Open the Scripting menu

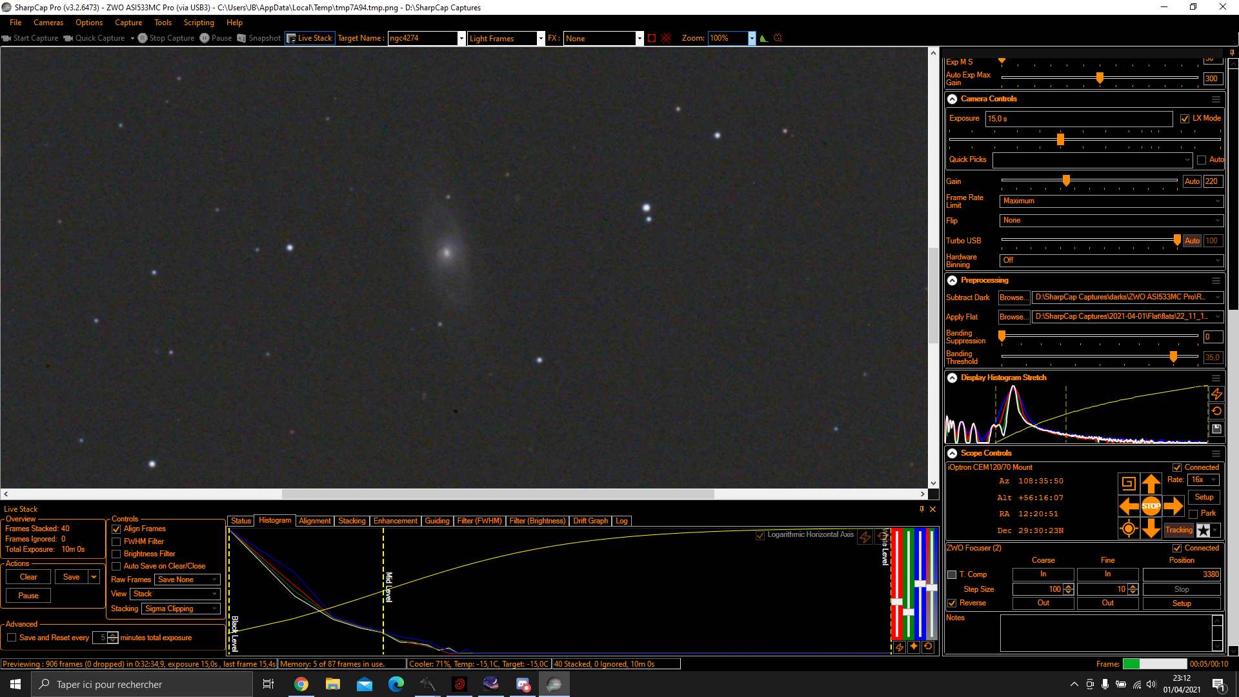pos(199,23)
